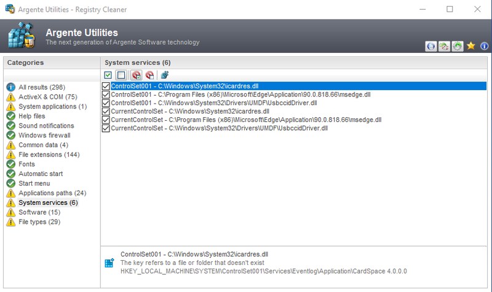
Task: Click the info icon beside All results
Action: (x=10, y=87)
